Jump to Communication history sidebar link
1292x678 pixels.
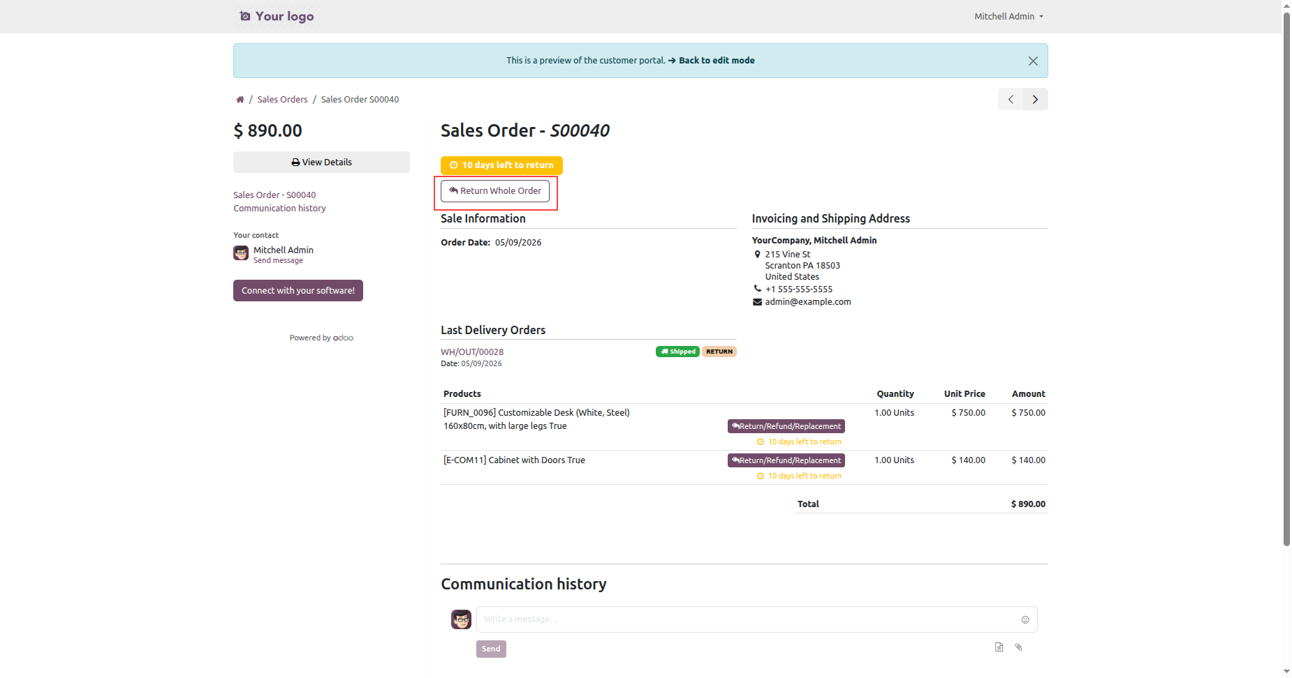point(279,208)
